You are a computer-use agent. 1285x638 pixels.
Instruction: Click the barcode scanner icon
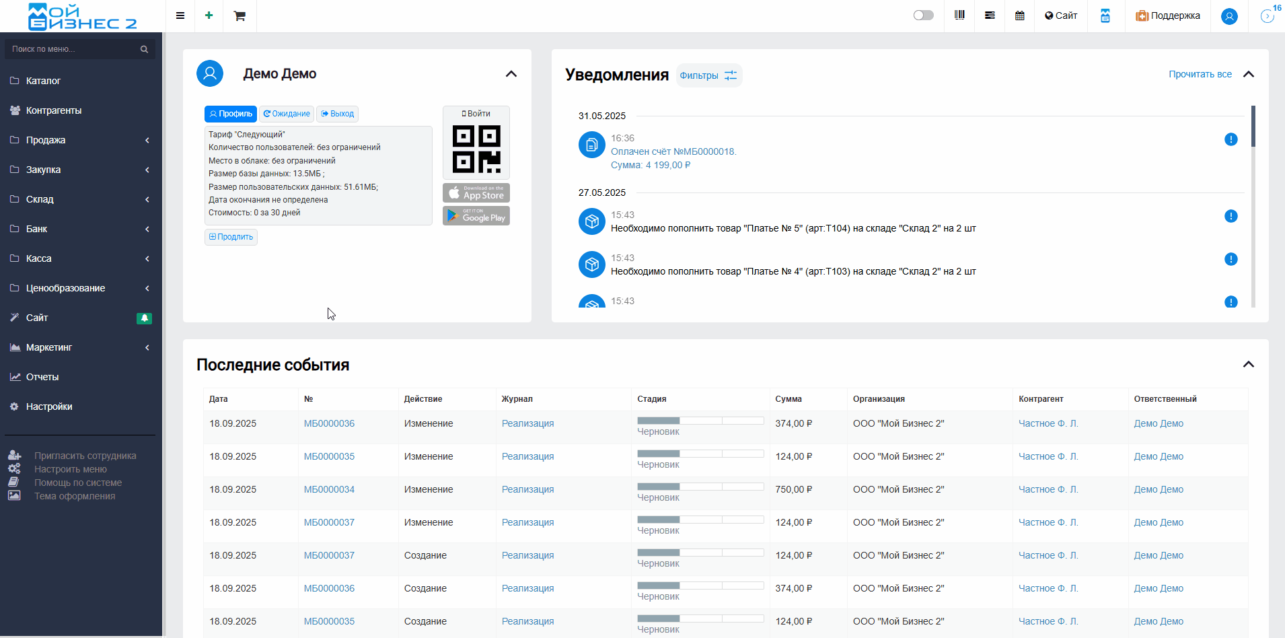tap(959, 15)
